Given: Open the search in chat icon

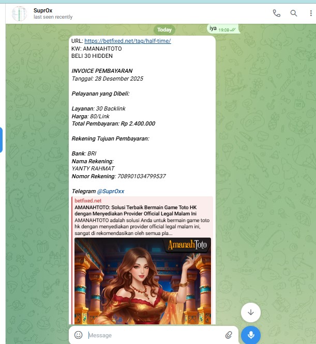Looking at the screenshot, I should coord(294,13).
